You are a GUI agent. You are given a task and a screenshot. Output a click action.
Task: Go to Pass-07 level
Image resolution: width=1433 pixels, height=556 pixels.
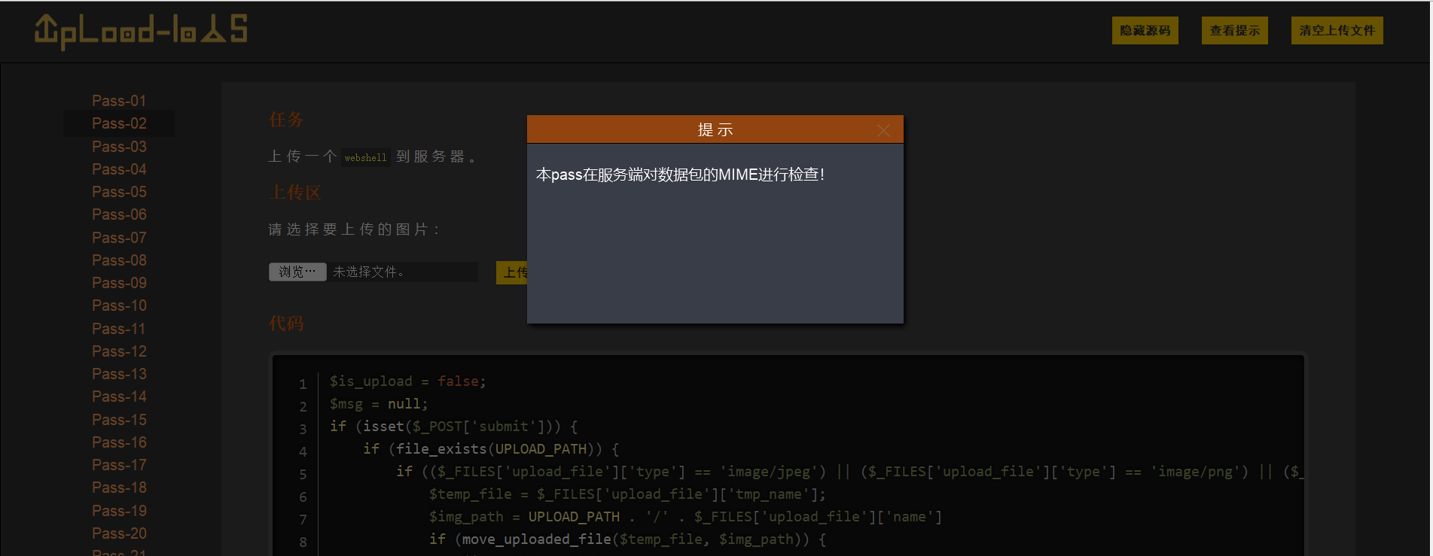click(119, 238)
